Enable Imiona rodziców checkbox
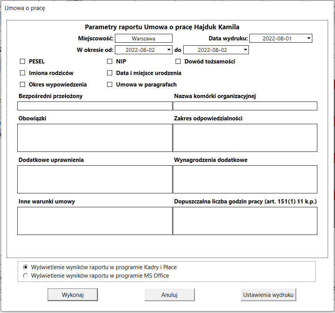The image size is (335, 313). pyautogui.click(x=22, y=73)
